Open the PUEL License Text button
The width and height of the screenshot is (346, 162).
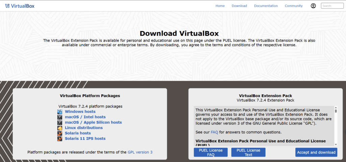tap(248, 152)
